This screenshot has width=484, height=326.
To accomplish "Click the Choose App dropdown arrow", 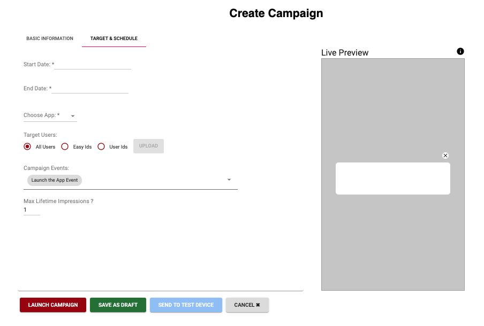I will click(73, 116).
